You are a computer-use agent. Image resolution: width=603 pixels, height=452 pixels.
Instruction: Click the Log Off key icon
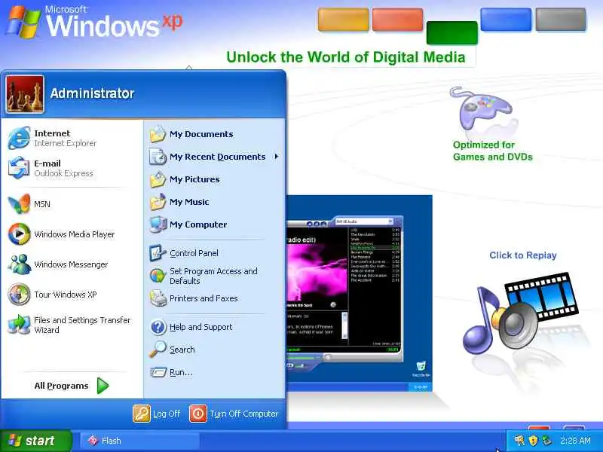(142, 414)
